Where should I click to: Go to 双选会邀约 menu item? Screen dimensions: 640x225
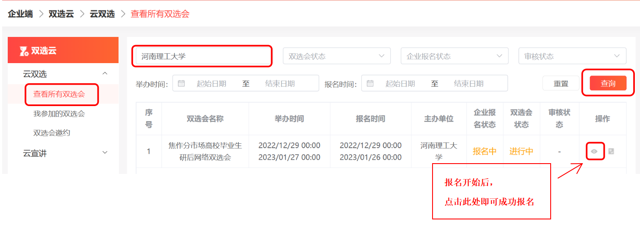(x=52, y=133)
